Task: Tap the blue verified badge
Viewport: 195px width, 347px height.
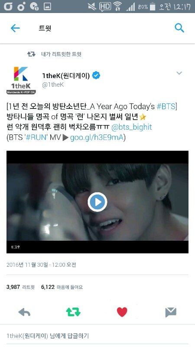Action: (x=96, y=75)
